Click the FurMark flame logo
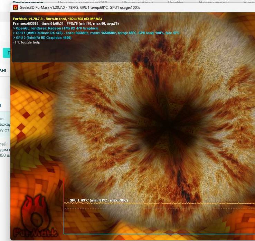The image size is (255, 241). pos(36,216)
